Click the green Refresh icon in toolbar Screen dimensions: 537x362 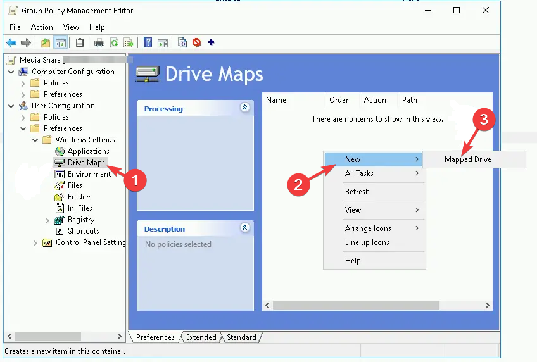[x=115, y=43]
